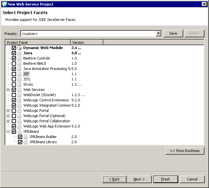
Task: Expand the WebLogic Portal tree node
Action: tap(8, 111)
